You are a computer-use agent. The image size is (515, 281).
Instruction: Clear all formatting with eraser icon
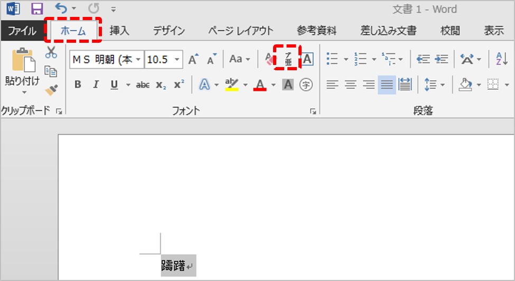pos(269,59)
